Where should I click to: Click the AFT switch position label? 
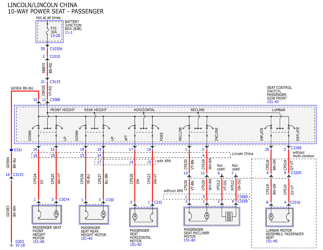(127, 138)
